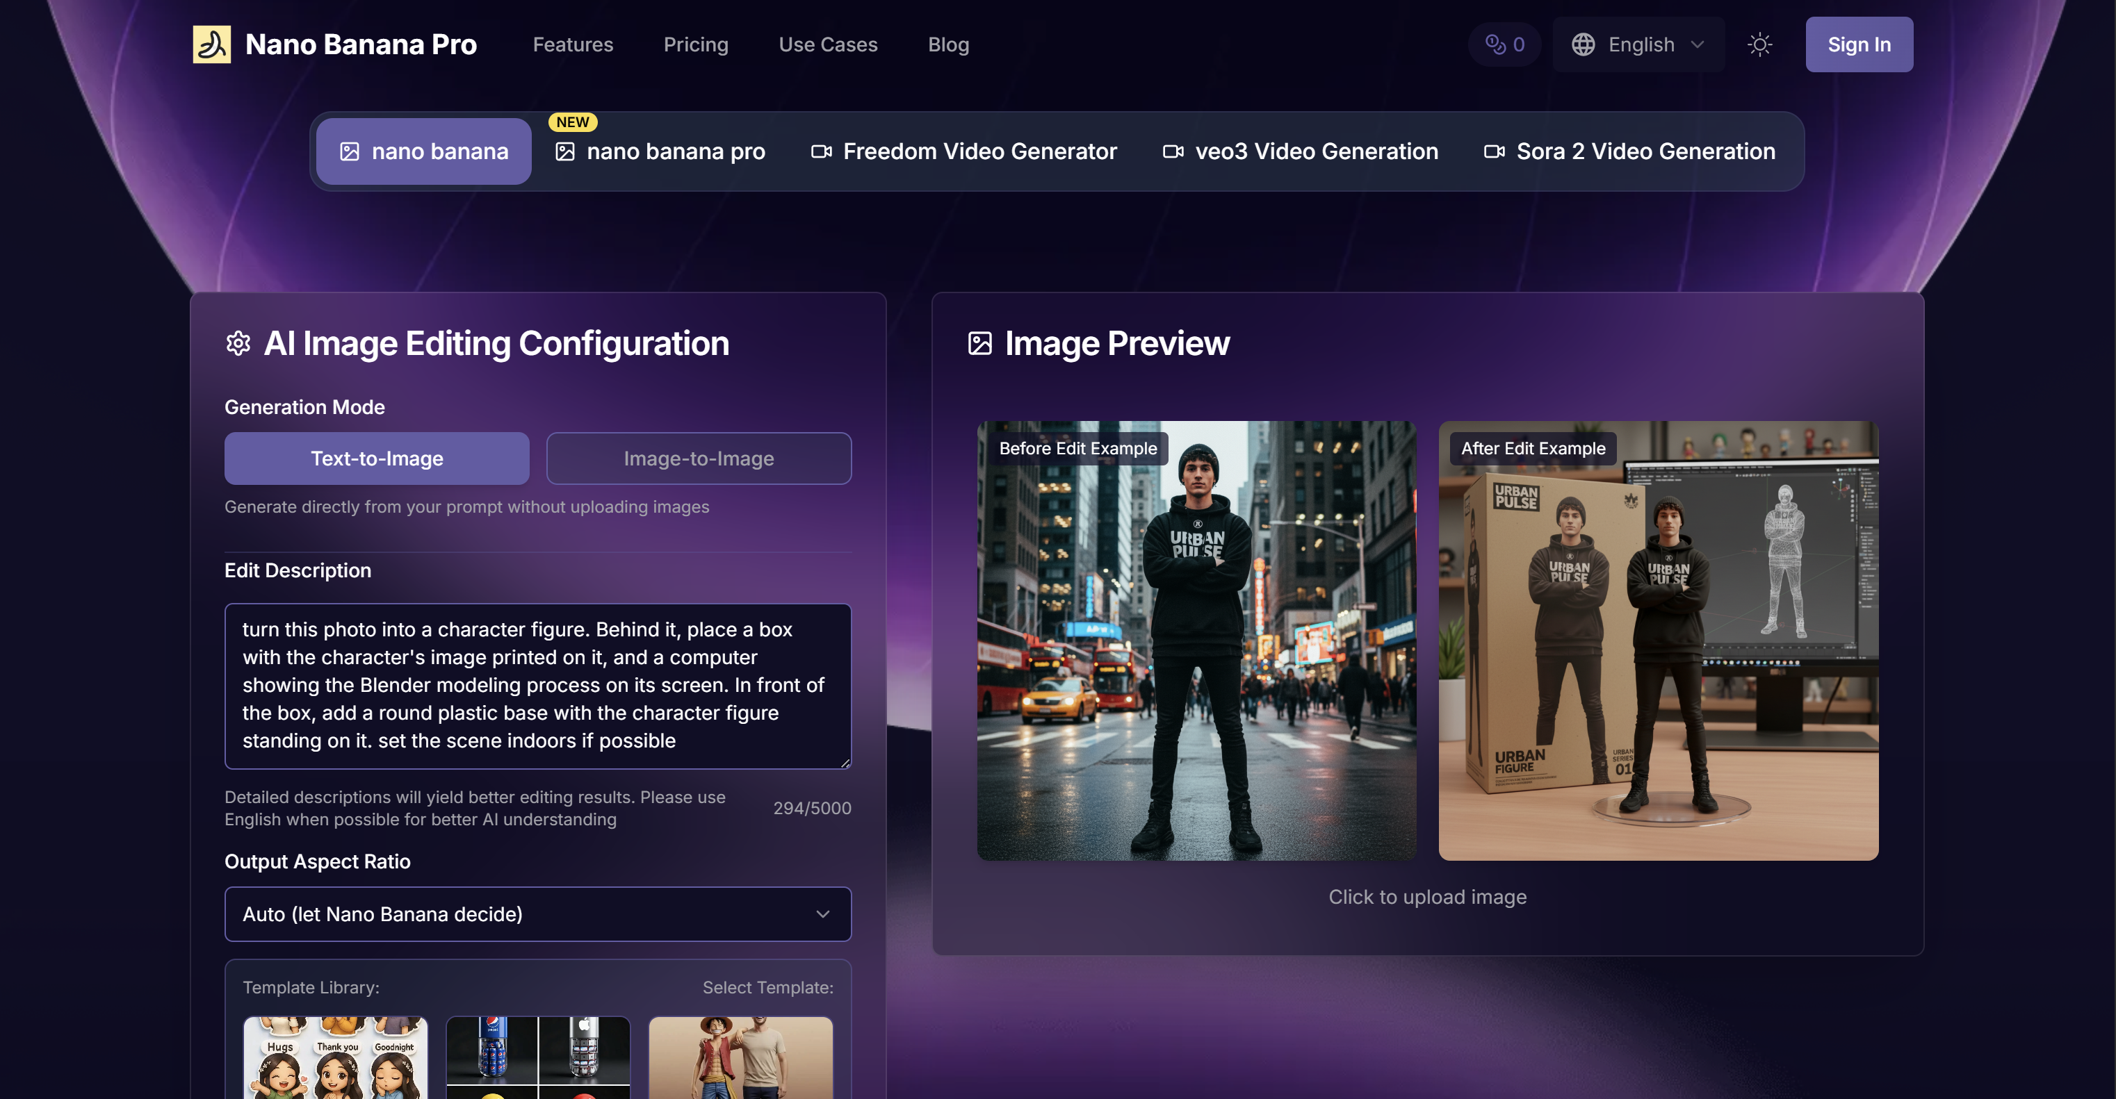
Task: Click the image icon on nano banana tab
Action: [x=349, y=152]
